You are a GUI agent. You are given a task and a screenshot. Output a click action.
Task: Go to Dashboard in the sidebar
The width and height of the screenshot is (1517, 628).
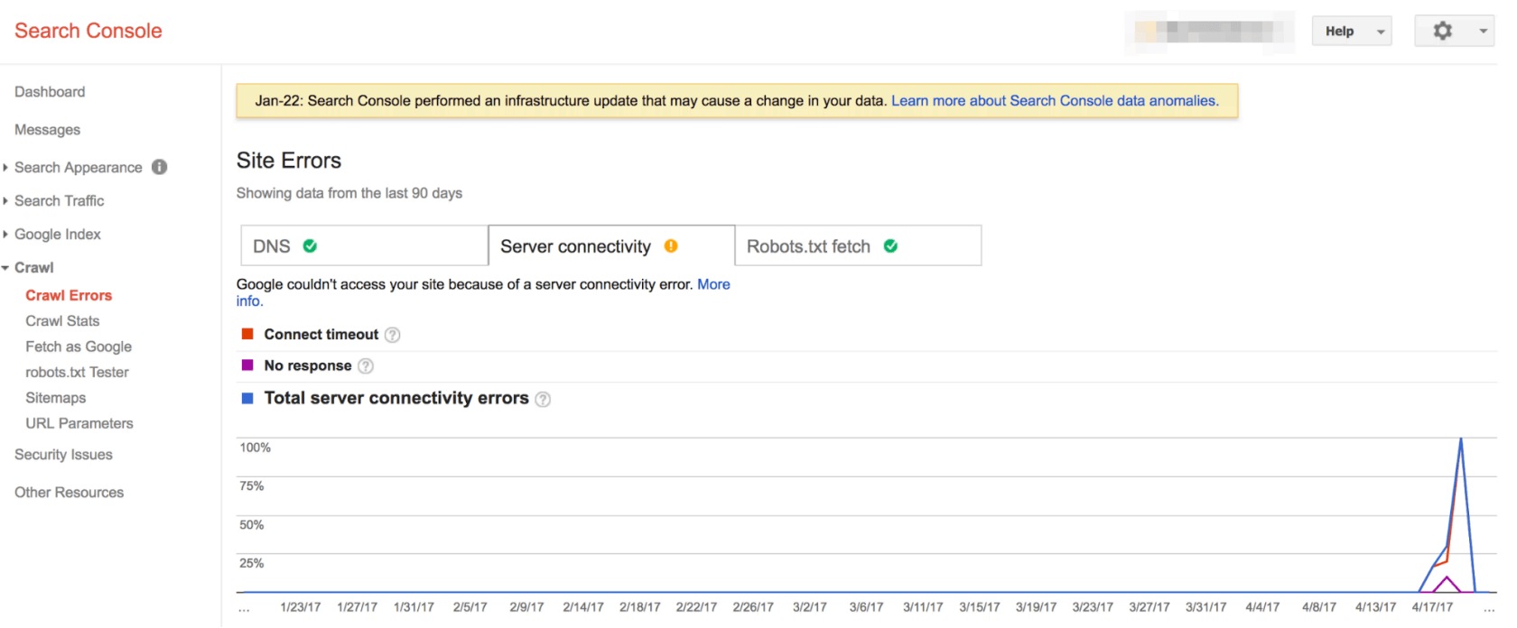(x=50, y=92)
